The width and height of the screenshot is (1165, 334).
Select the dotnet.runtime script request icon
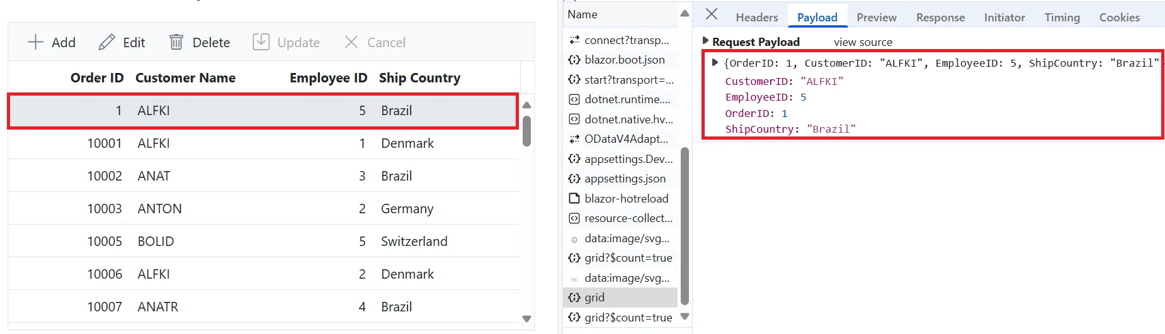pos(574,99)
